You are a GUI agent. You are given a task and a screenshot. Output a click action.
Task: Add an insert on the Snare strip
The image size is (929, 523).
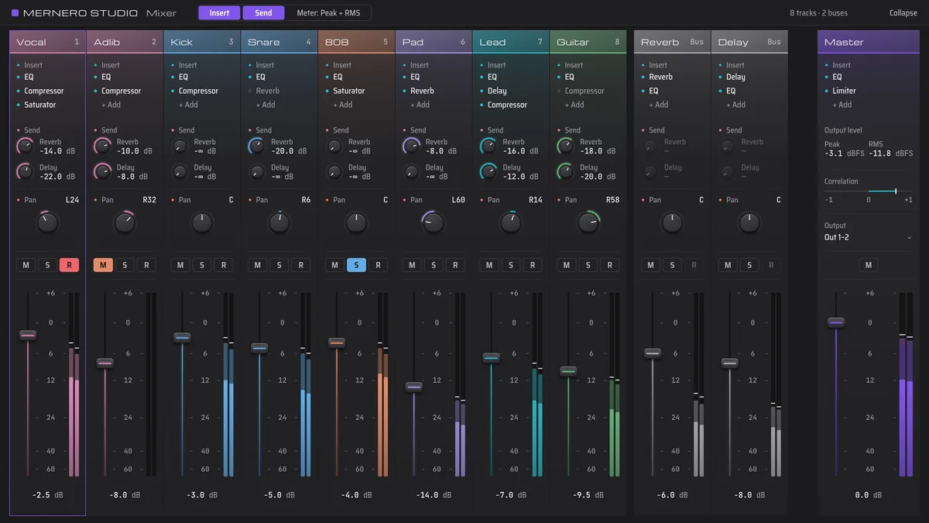(265, 105)
